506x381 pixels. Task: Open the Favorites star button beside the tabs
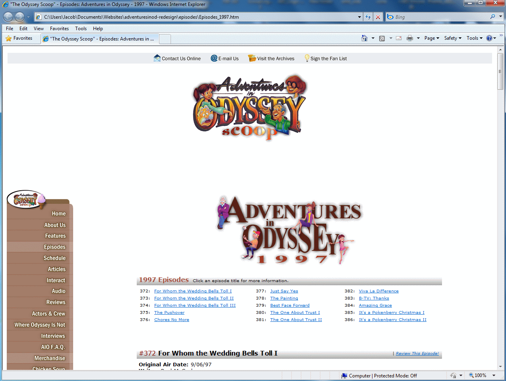19,39
